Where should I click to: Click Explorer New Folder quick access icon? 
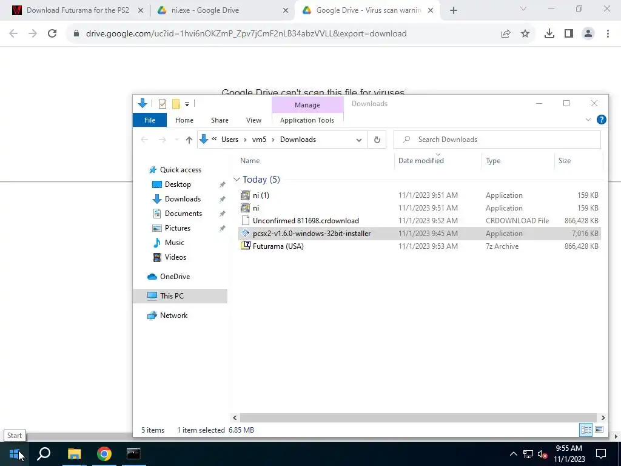click(176, 104)
